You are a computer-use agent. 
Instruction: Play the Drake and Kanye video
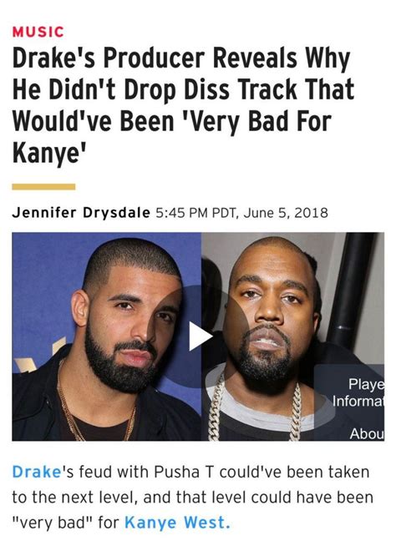[x=201, y=336]
